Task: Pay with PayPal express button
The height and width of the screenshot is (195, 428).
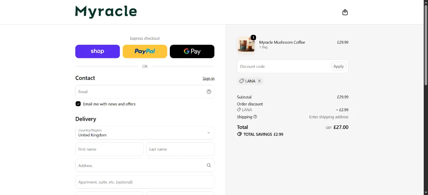Action: coord(145,51)
